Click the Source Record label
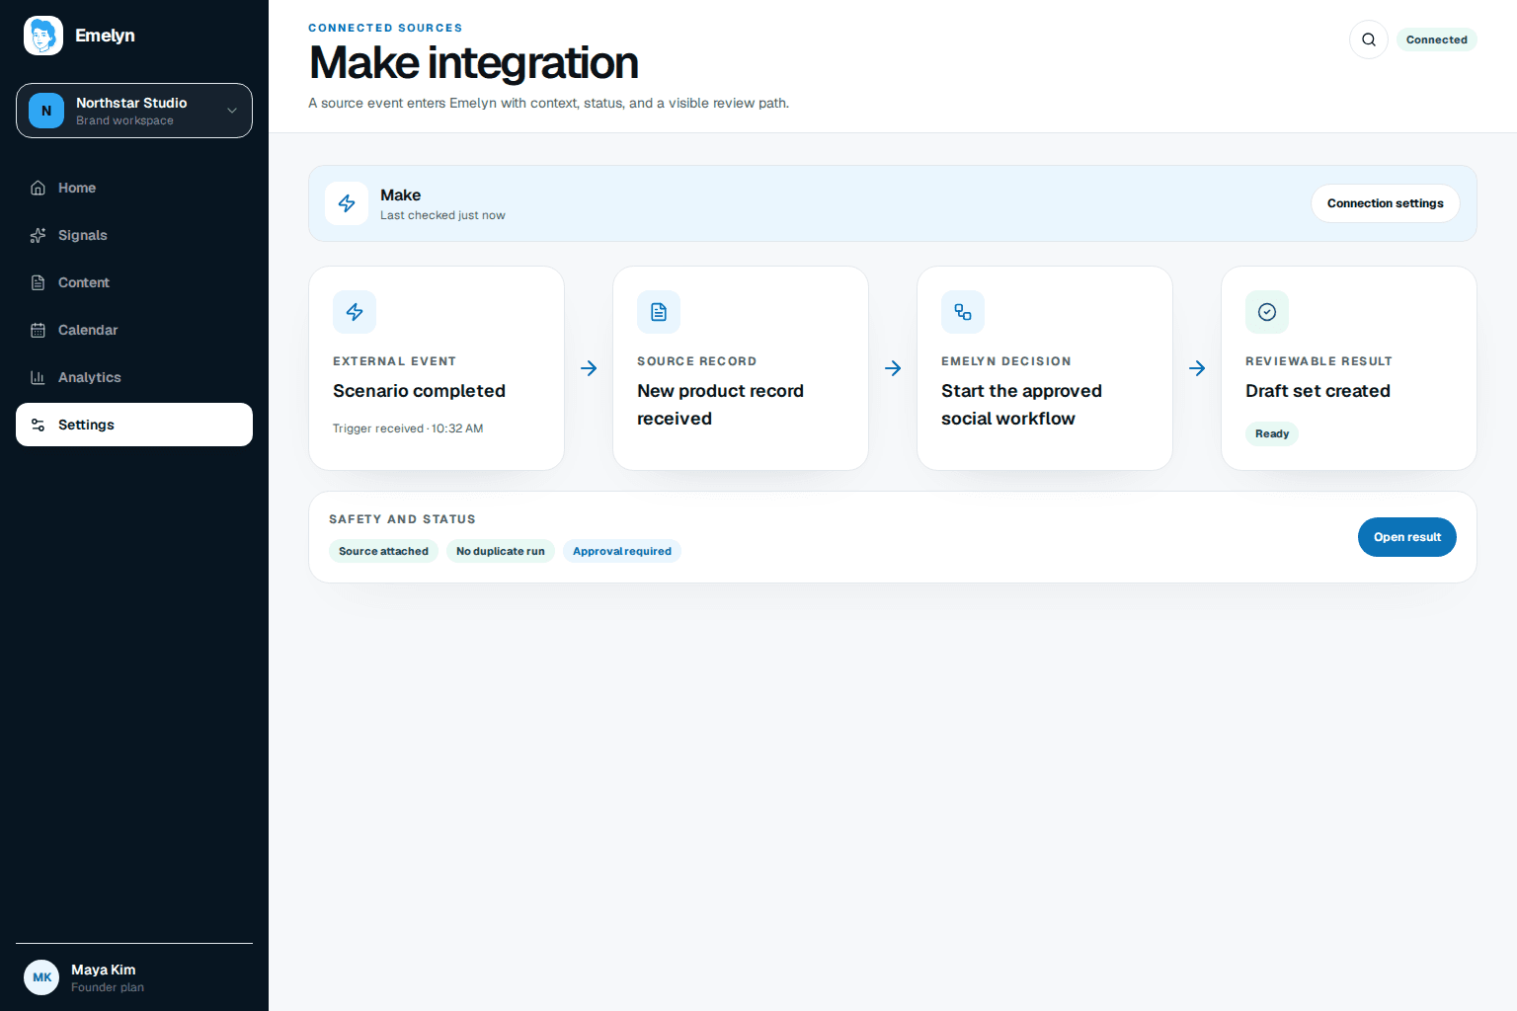Viewport: 1517px width, 1011px height. point(696,361)
